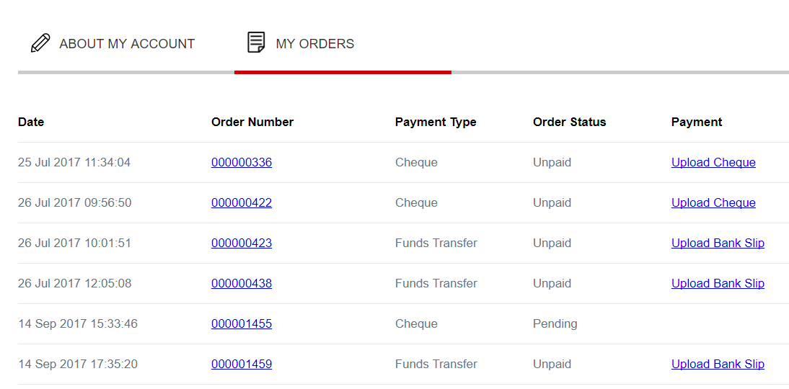The image size is (789, 389).
Task: Click the Order Status column header
Action: [x=569, y=122]
